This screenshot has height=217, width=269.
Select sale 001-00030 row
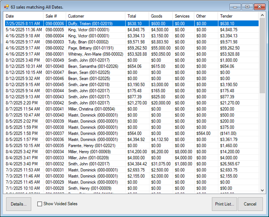132,176
